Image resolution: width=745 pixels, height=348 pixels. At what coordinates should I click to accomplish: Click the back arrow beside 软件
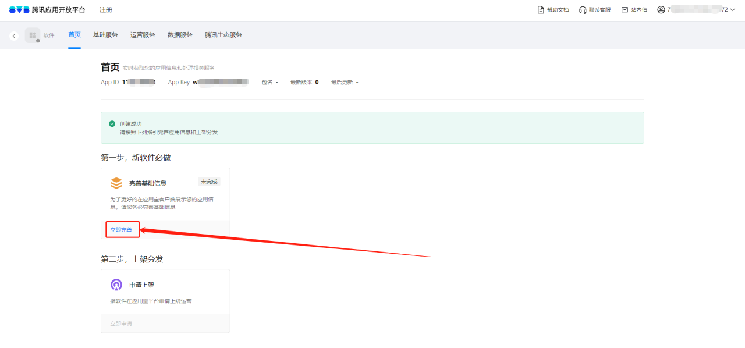tap(14, 35)
